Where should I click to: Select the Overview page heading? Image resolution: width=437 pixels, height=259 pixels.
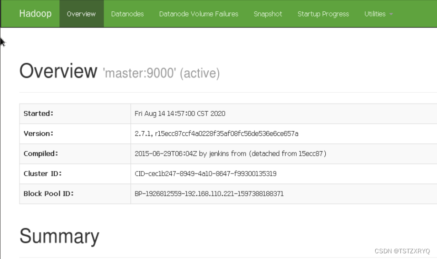click(58, 71)
